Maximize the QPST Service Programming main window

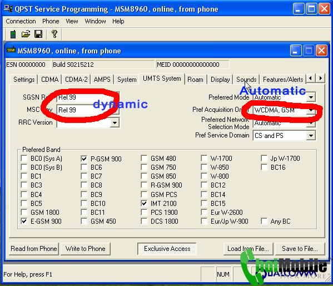(311, 9)
